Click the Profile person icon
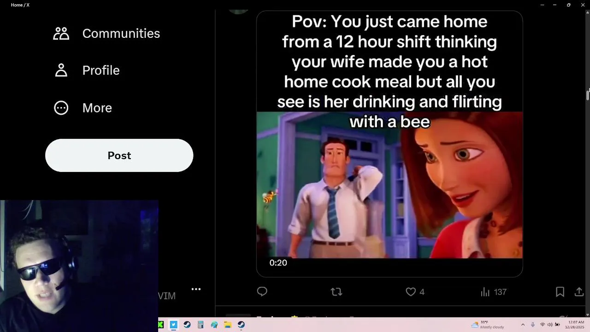Screen dimensions: 590x332 (61, 71)
